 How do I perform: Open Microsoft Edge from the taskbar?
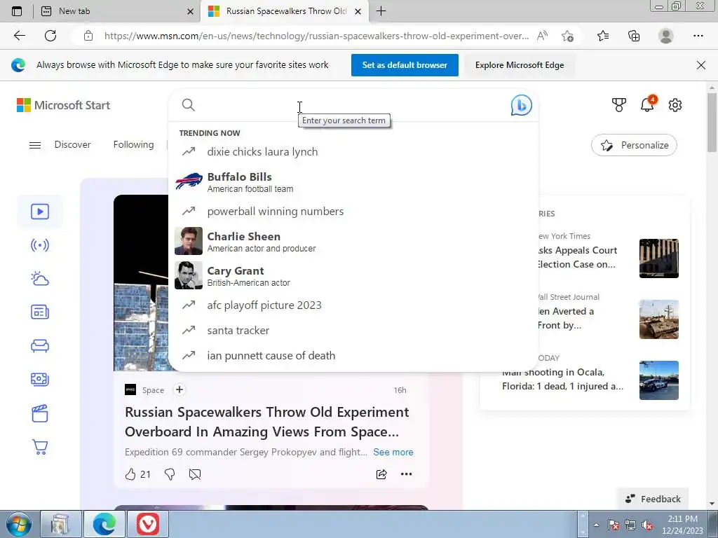coord(104,524)
